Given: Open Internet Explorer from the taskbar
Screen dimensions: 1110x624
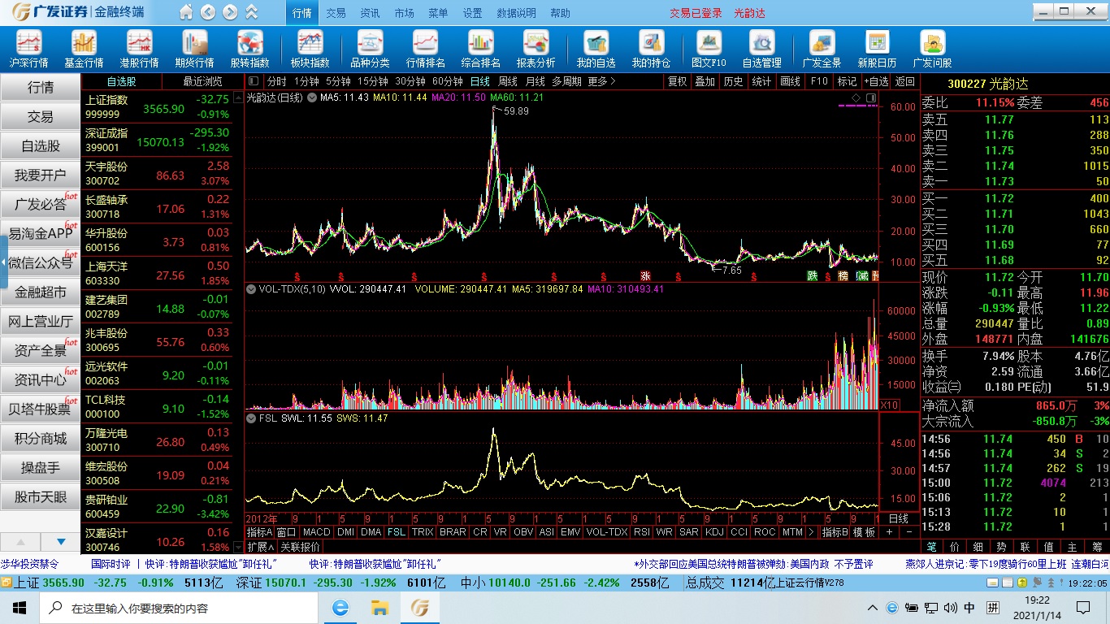Looking at the screenshot, I should pyautogui.click(x=340, y=607).
